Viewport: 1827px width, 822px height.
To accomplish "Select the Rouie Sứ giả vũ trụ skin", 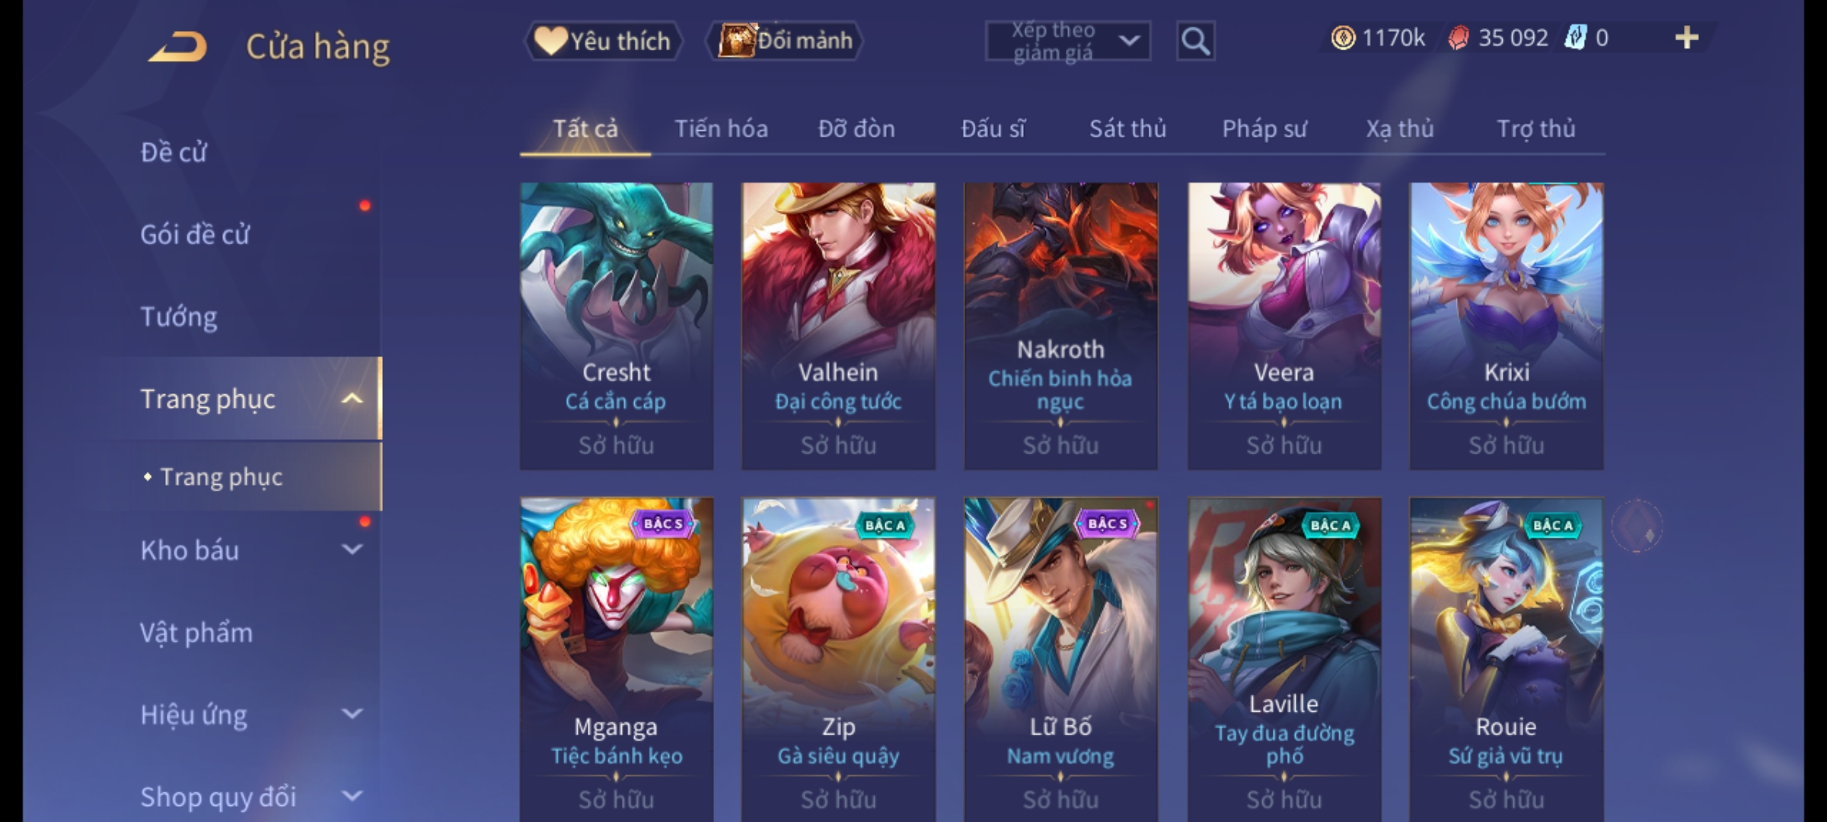I will point(1506,659).
